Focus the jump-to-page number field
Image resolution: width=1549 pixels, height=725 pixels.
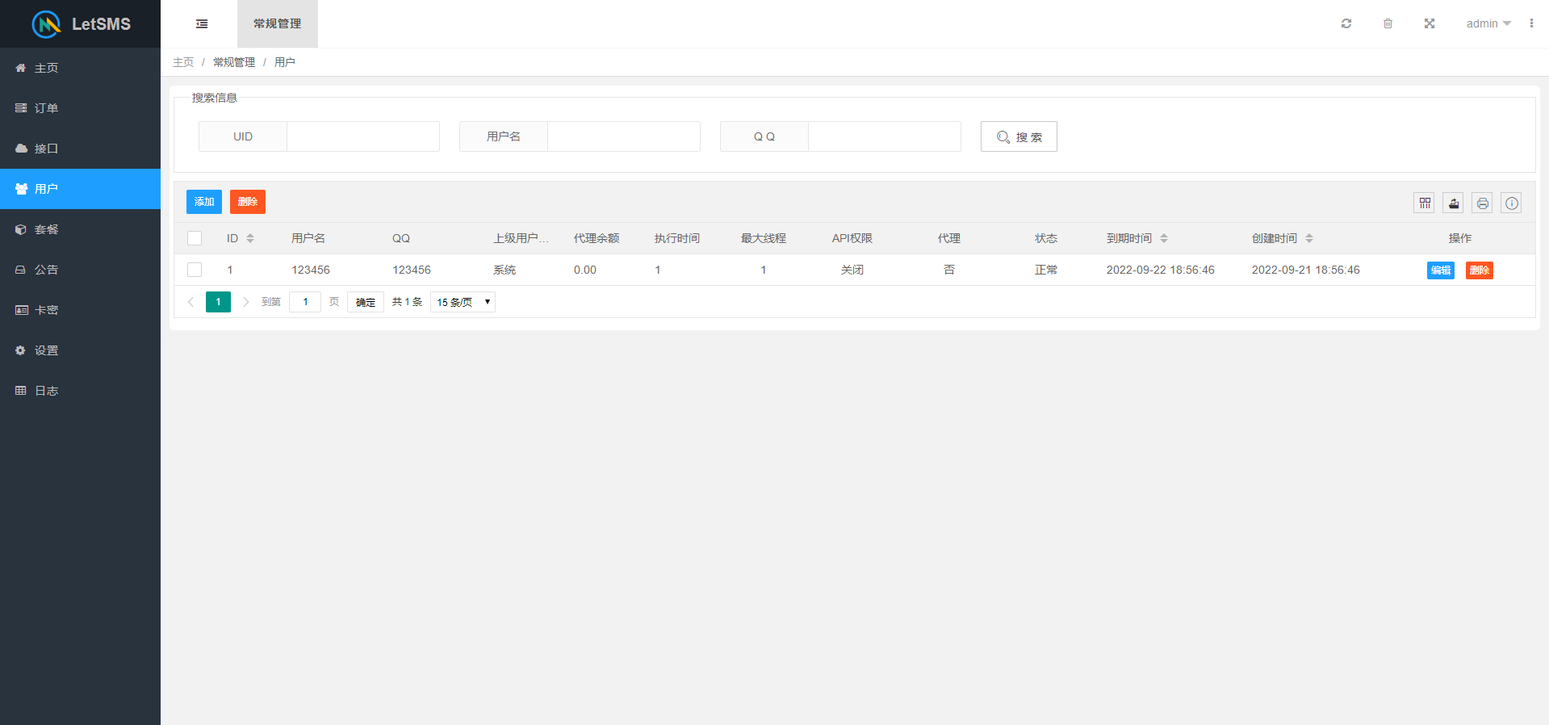click(x=305, y=302)
